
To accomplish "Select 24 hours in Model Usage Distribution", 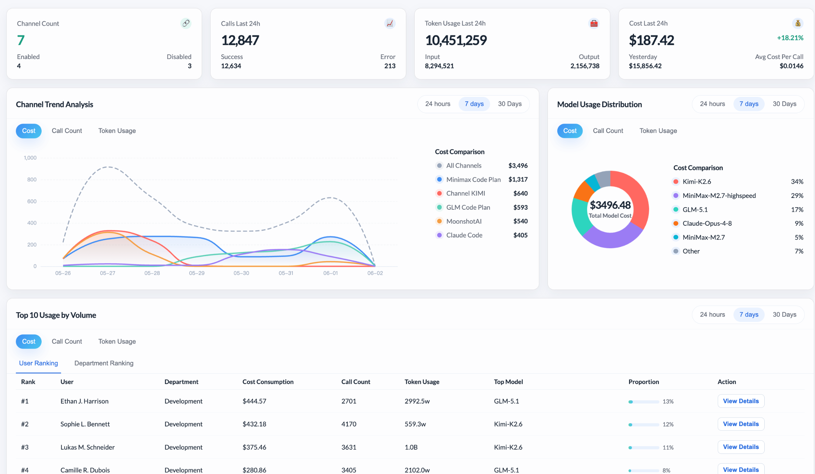I will 712,104.
